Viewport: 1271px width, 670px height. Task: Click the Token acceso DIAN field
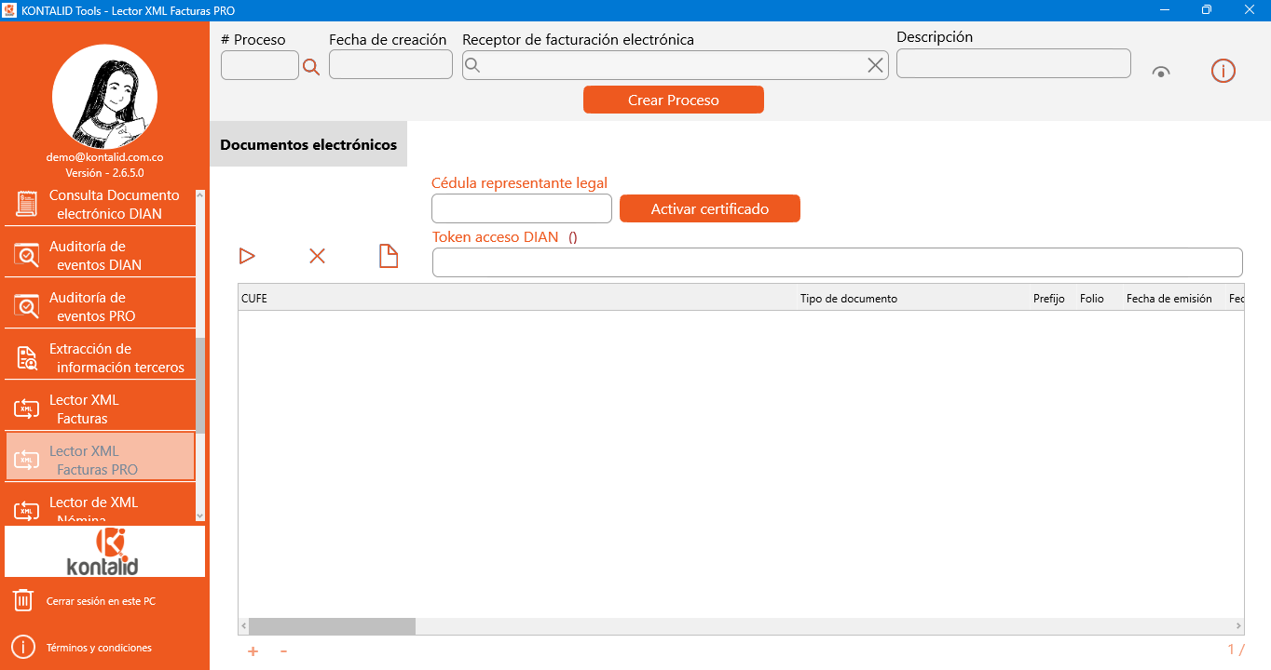[838, 262]
